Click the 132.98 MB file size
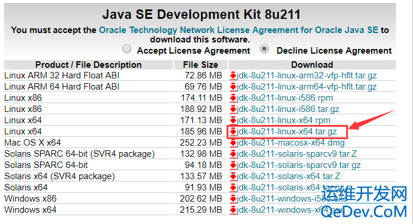413x224 pixels. [x=201, y=154]
